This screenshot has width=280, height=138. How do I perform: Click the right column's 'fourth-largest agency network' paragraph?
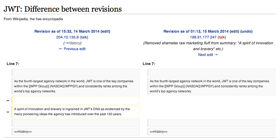tap(211, 86)
